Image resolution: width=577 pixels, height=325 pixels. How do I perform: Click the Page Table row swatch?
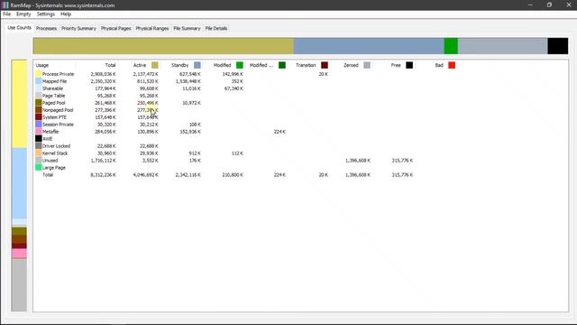click(39, 96)
